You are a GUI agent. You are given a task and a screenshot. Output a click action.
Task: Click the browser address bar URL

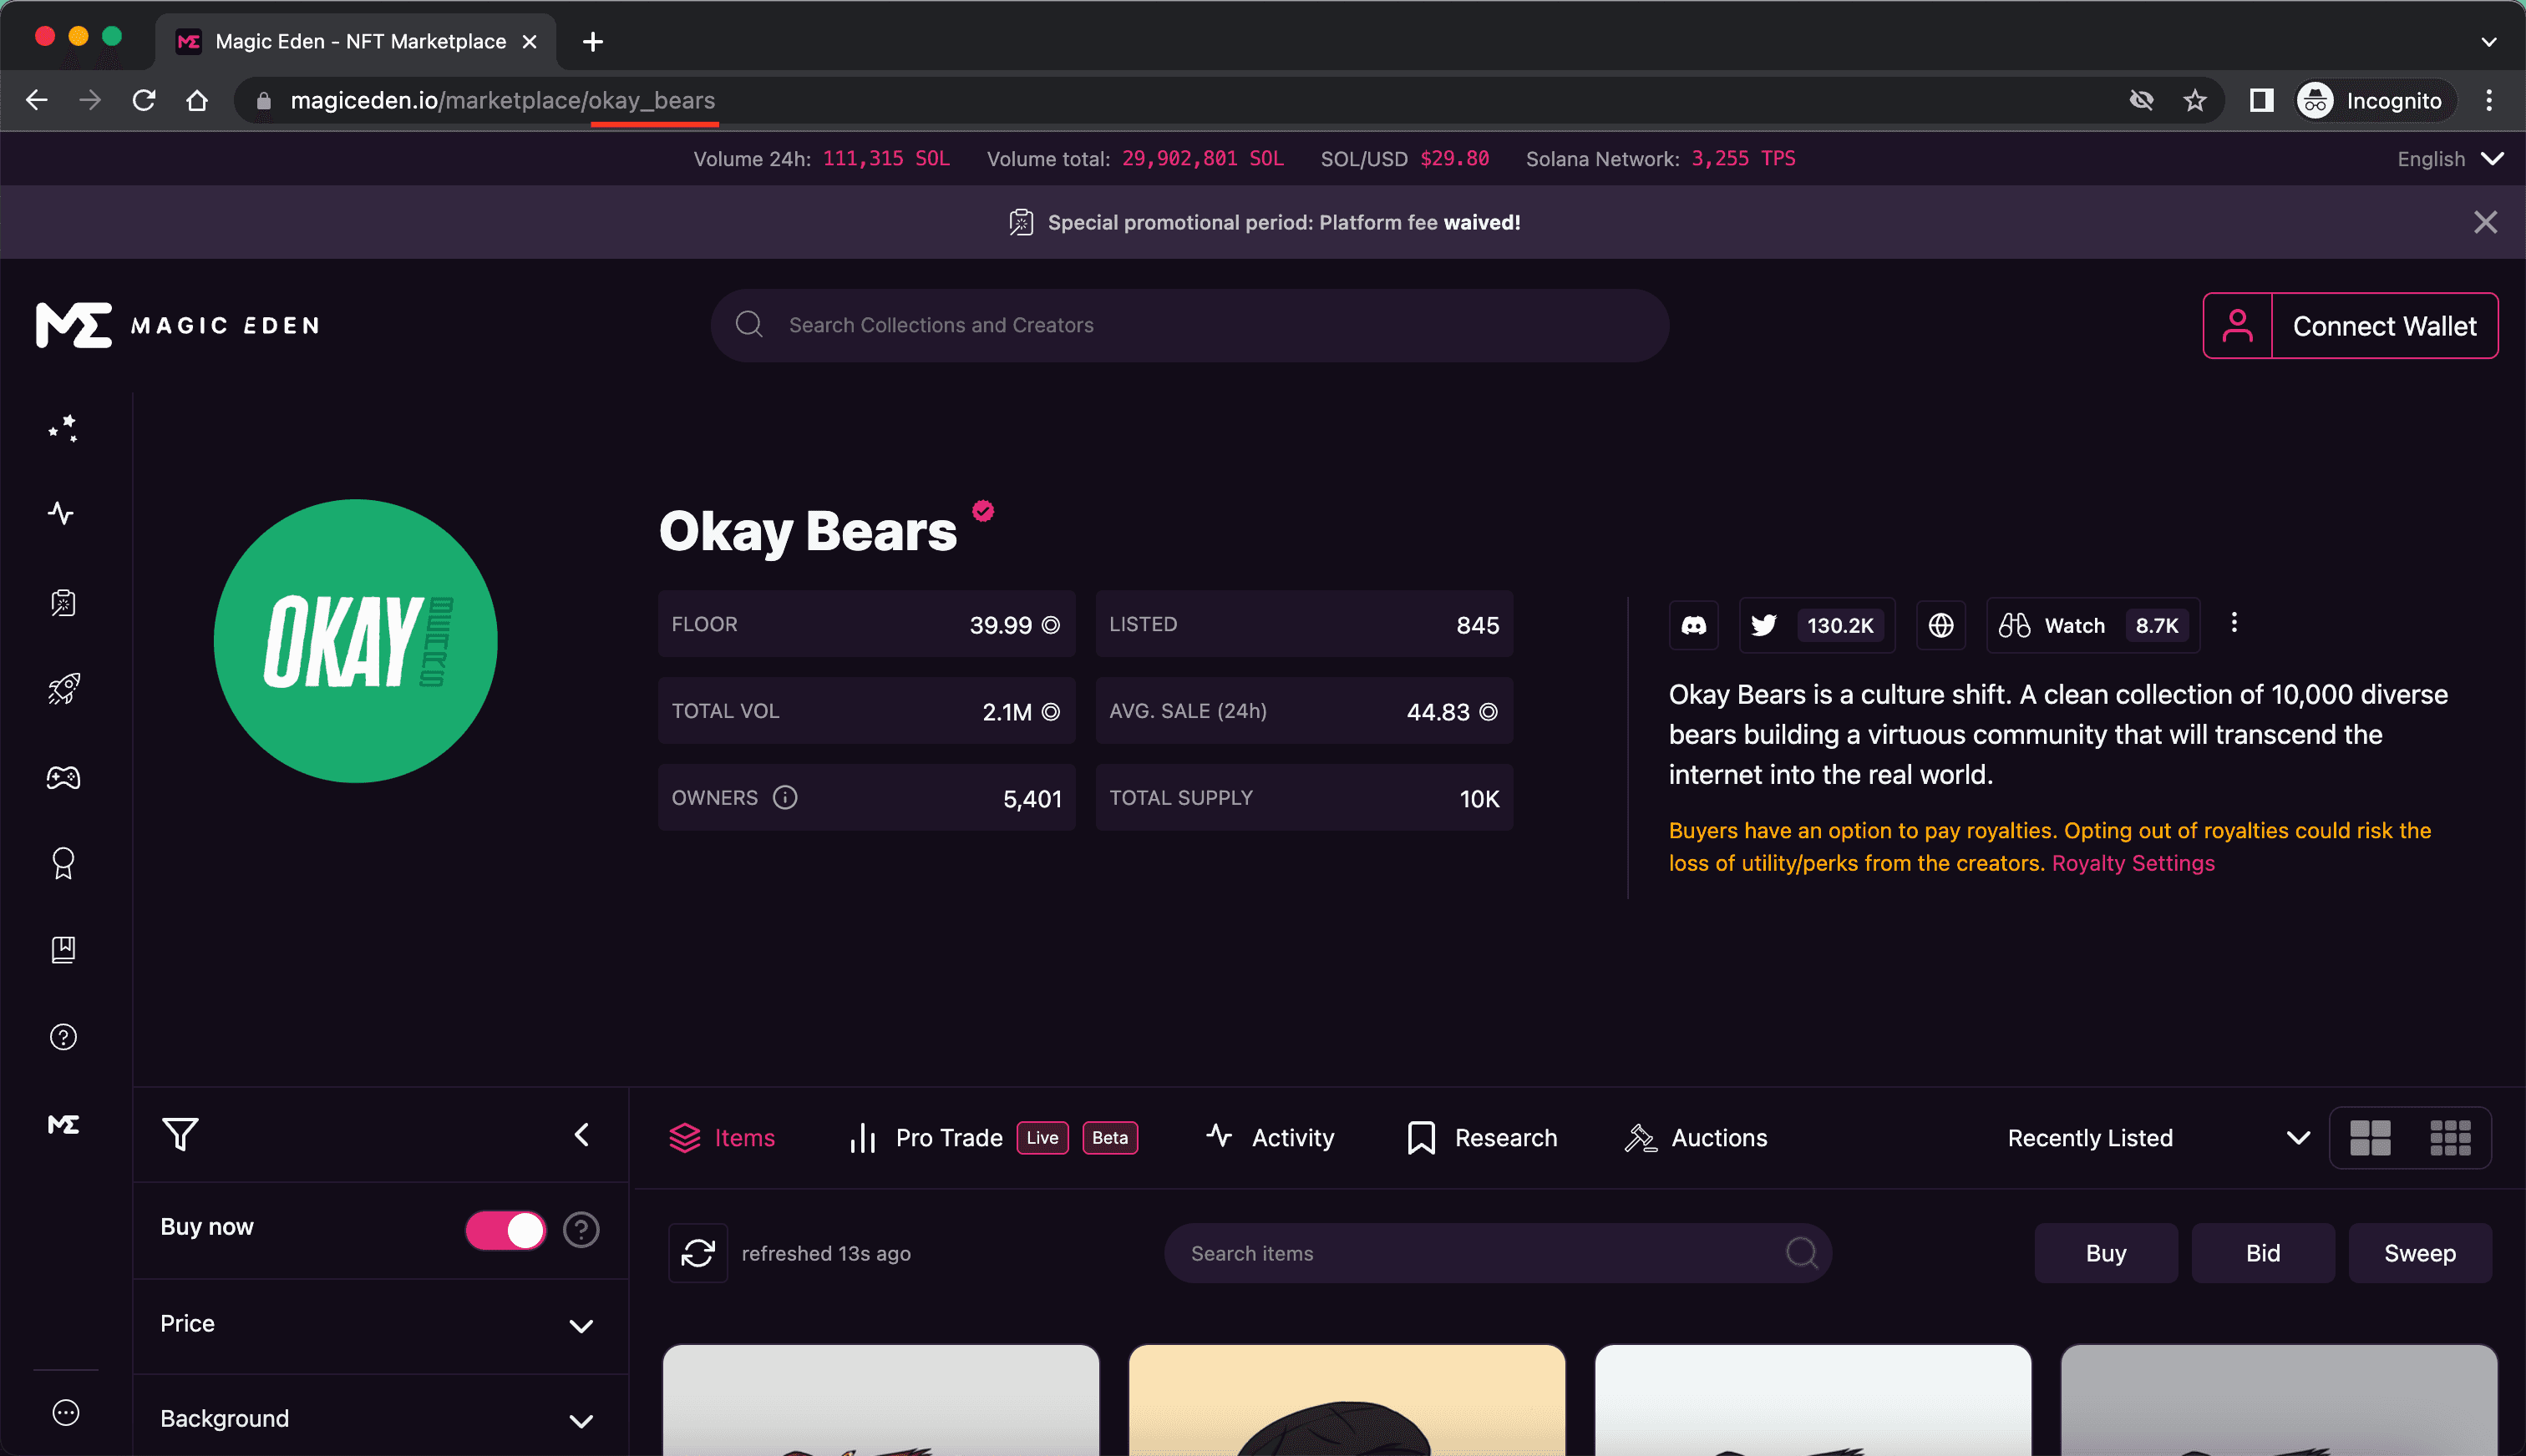pos(502,100)
